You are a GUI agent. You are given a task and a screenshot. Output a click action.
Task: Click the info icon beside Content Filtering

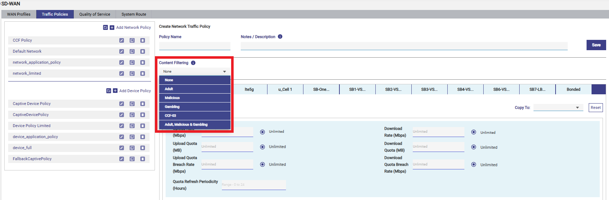point(193,63)
